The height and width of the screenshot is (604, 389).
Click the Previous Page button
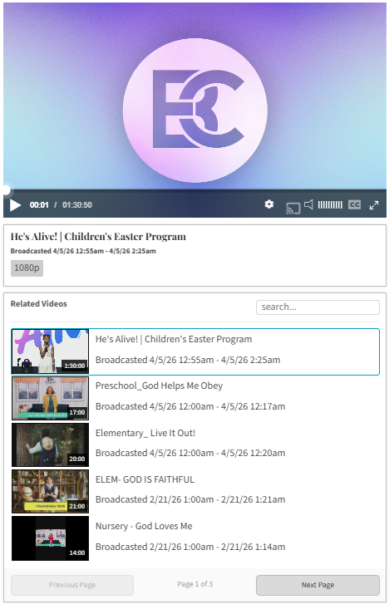(x=72, y=585)
